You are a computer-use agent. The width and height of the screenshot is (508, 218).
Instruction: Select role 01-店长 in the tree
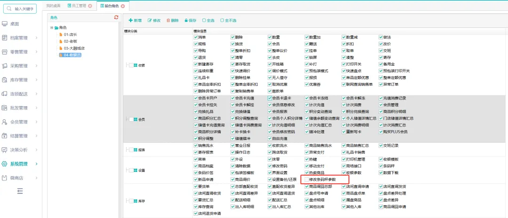(x=70, y=34)
